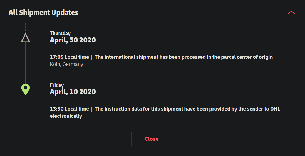Click the parcel center of origin status message
The image size is (305, 156).
point(184,57)
